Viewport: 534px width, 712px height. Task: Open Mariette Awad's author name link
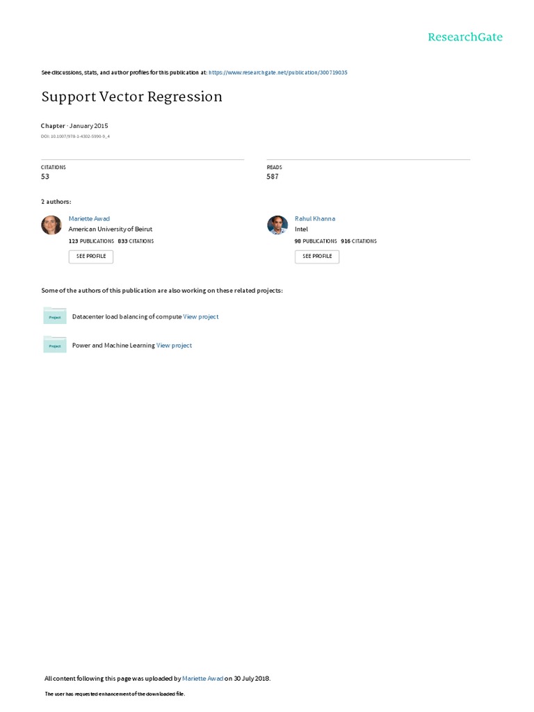pos(89,218)
